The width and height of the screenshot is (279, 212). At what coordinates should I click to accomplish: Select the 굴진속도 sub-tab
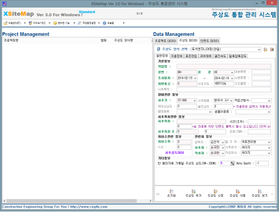(220, 56)
